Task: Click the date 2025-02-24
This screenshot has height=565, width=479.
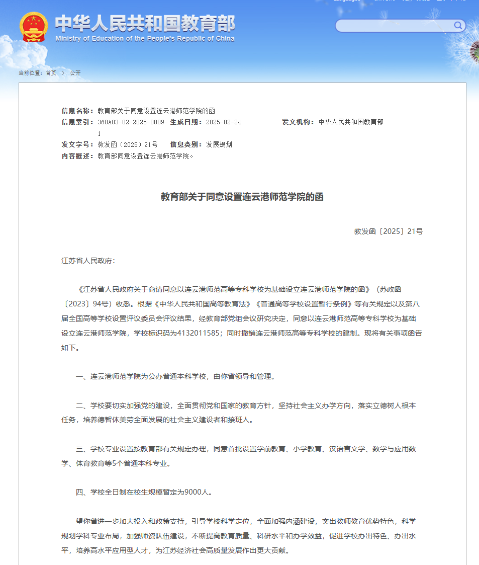Action: (224, 122)
